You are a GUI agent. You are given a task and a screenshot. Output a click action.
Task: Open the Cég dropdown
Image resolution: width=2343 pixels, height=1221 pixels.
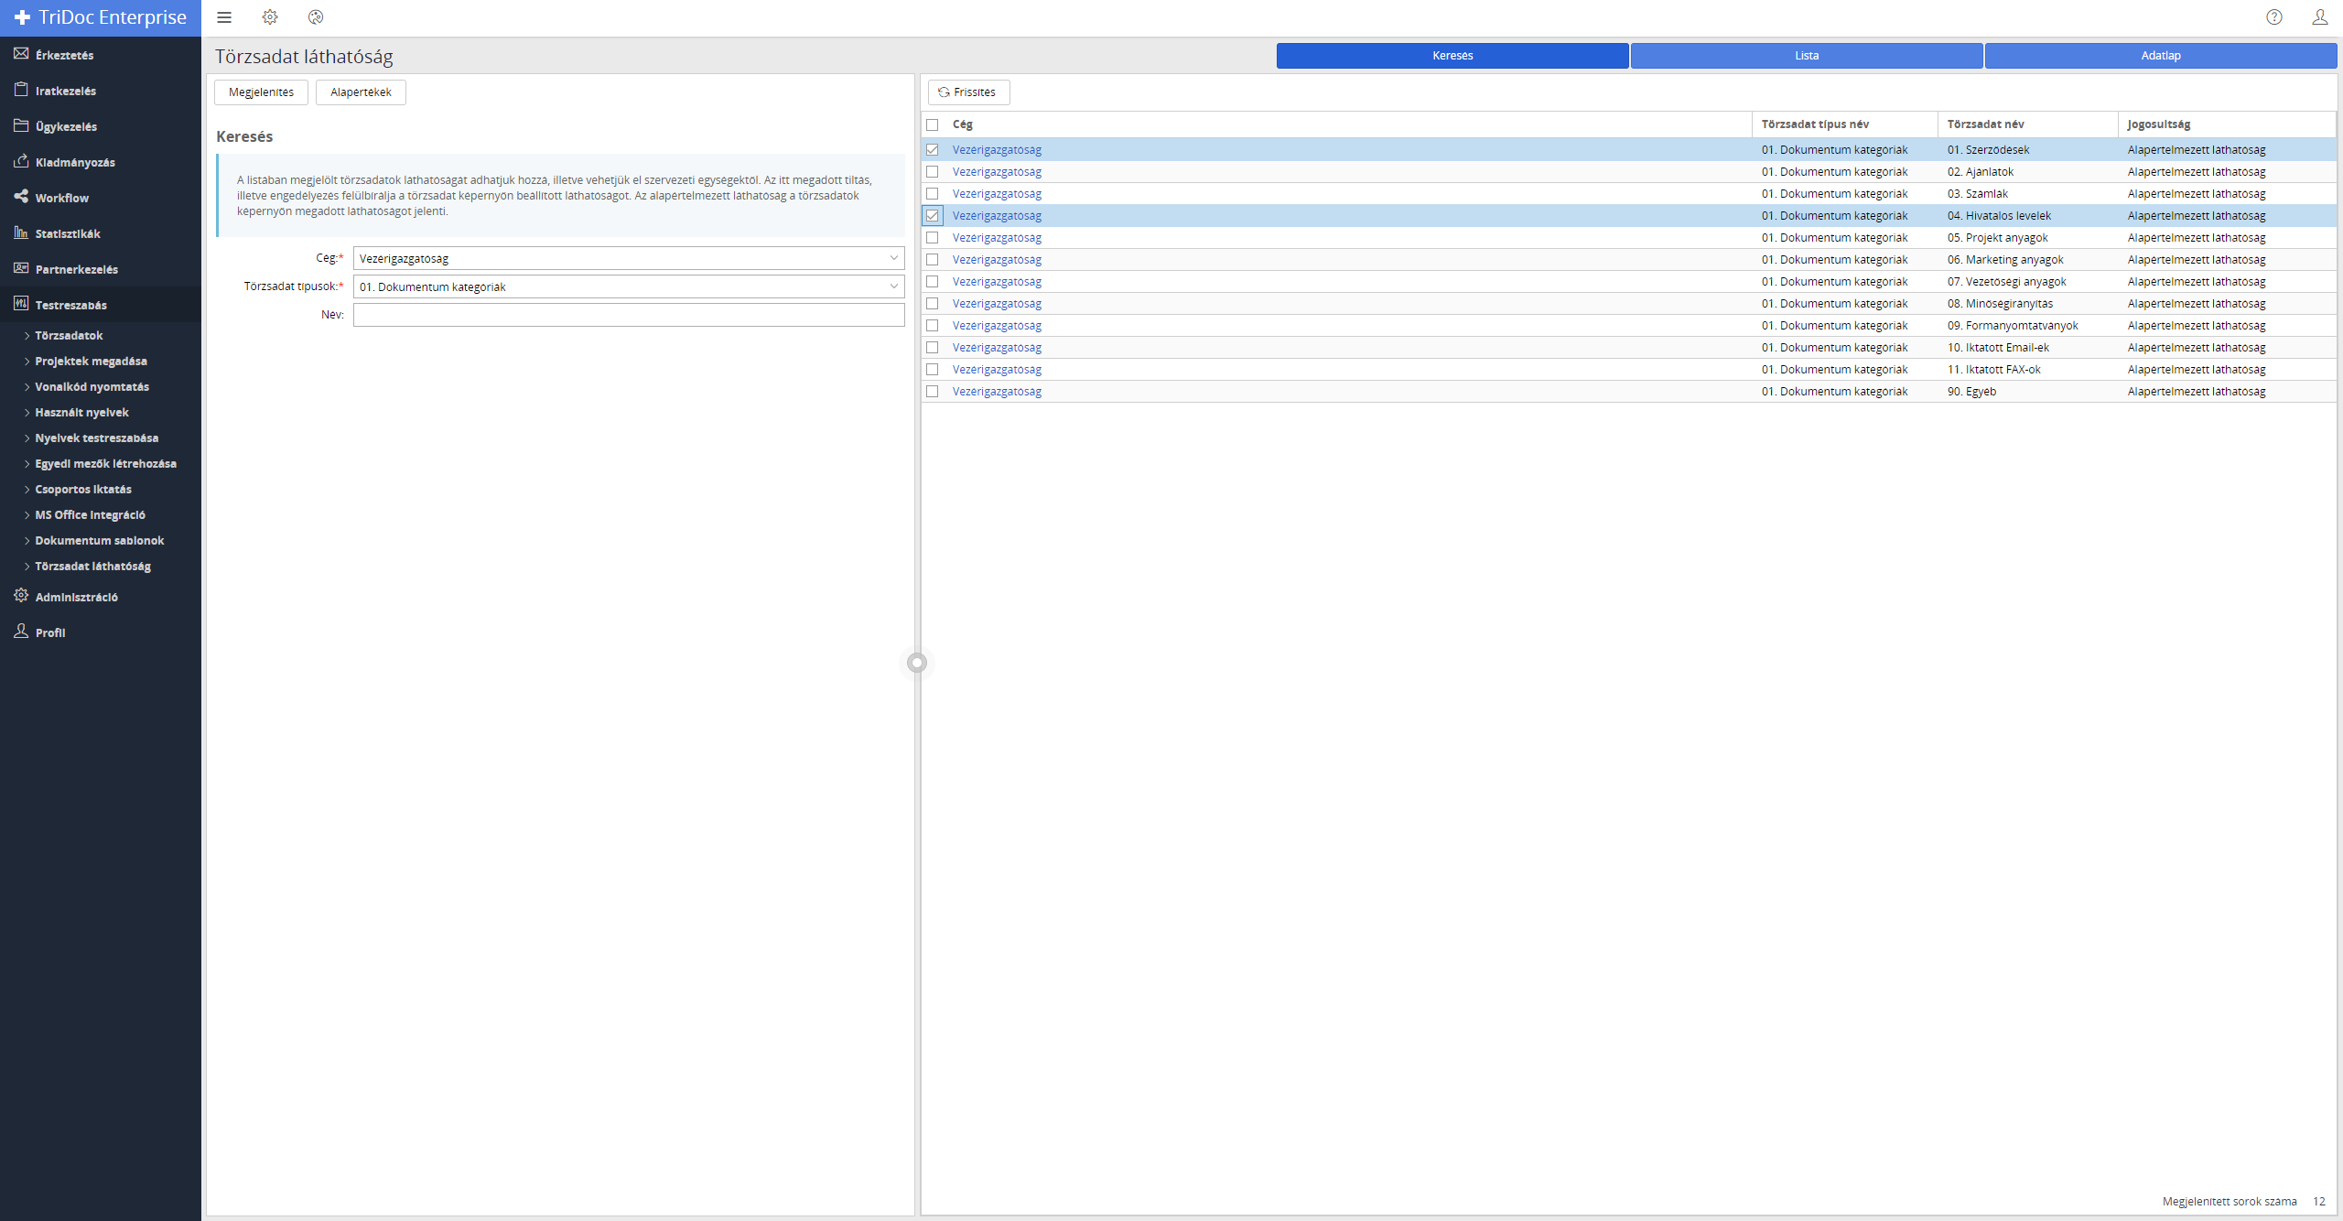[628, 258]
